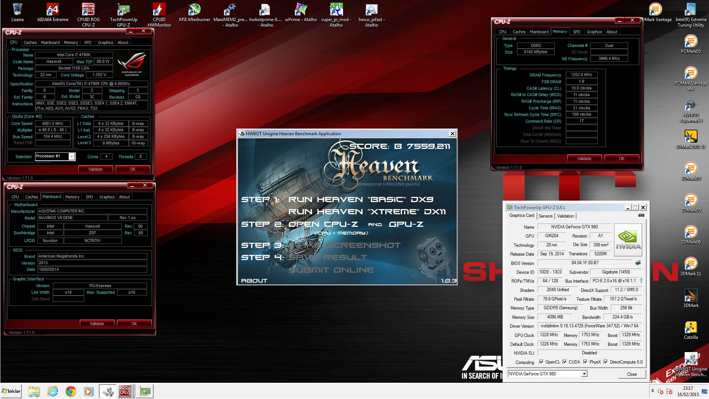This screenshot has height=399, width=709.
Task: Open Intel Extreme Tuning Utility shortcut
Action: [x=691, y=15]
